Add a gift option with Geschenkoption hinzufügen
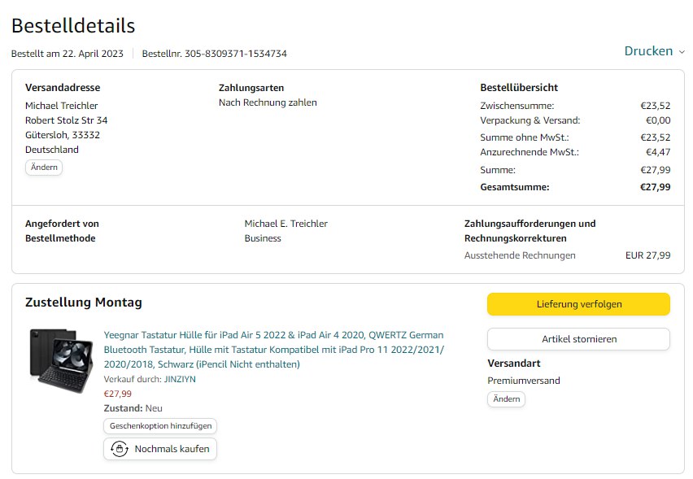The image size is (693, 479). [160, 426]
